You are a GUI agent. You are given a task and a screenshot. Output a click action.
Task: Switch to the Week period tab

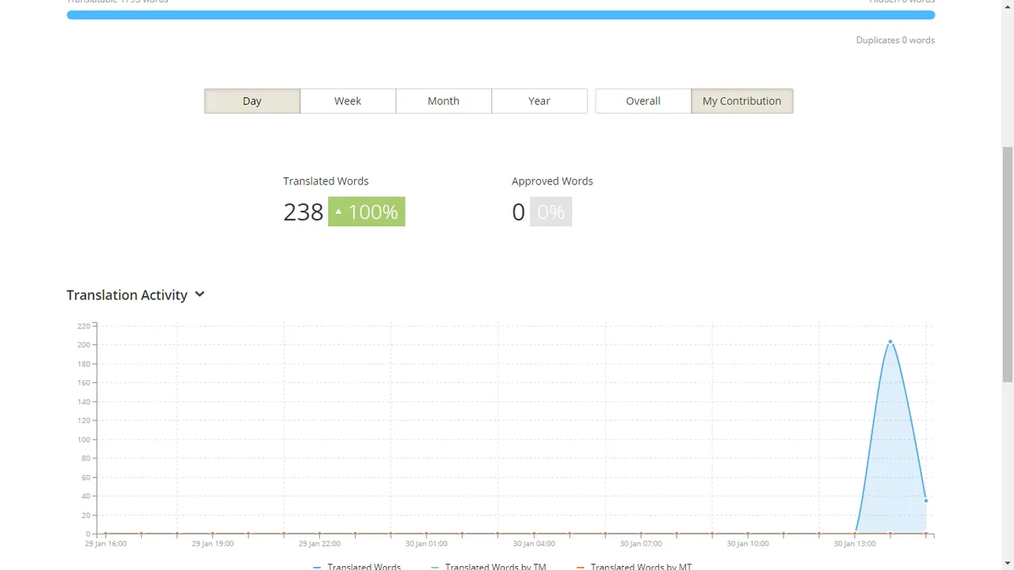(348, 101)
